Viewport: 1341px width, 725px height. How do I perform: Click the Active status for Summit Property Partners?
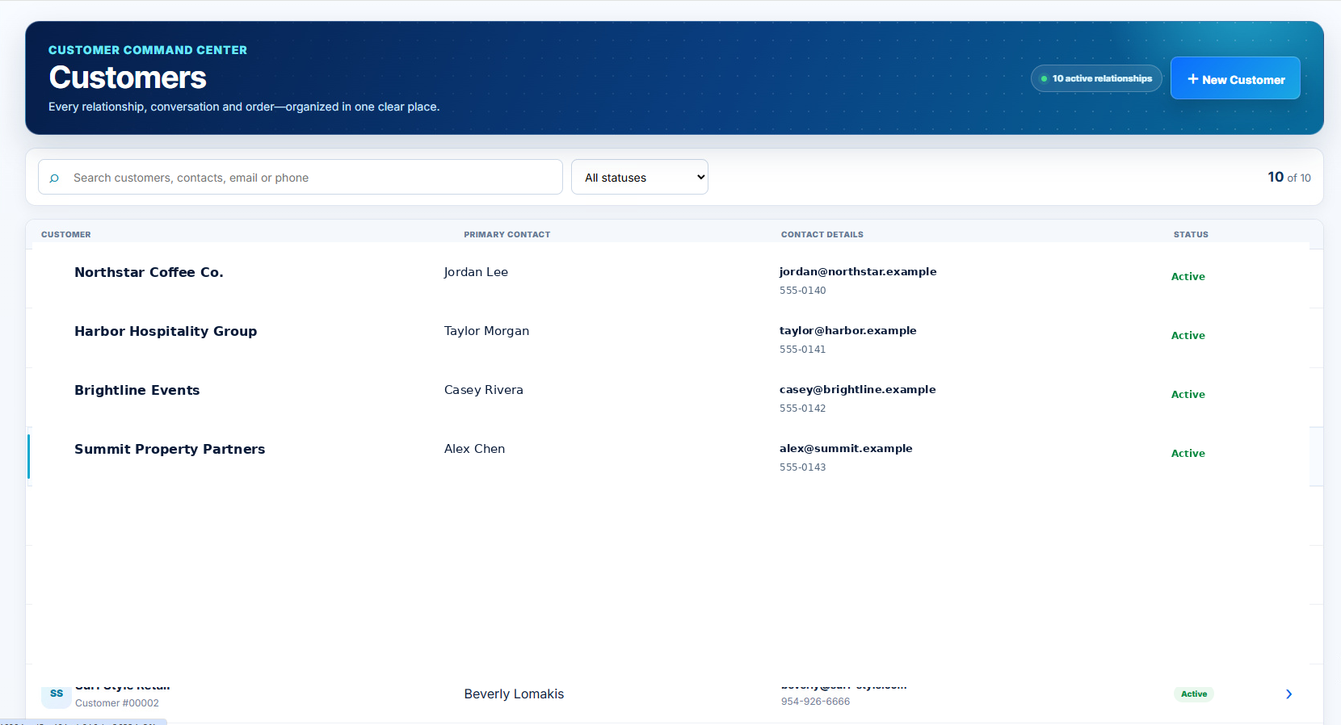(x=1188, y=454)
